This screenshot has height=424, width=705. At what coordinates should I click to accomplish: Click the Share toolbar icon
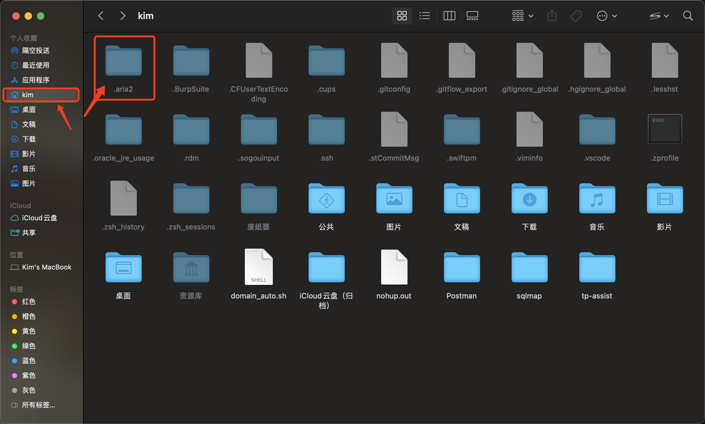click(x=552, y=16)
